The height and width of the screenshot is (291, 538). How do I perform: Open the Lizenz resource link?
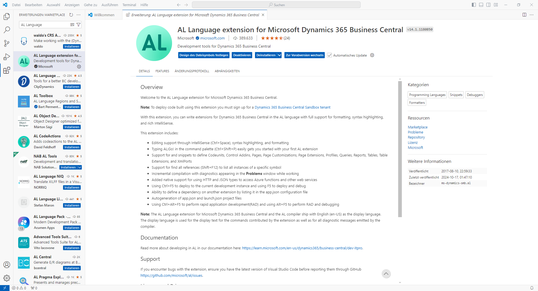point(413,142)
